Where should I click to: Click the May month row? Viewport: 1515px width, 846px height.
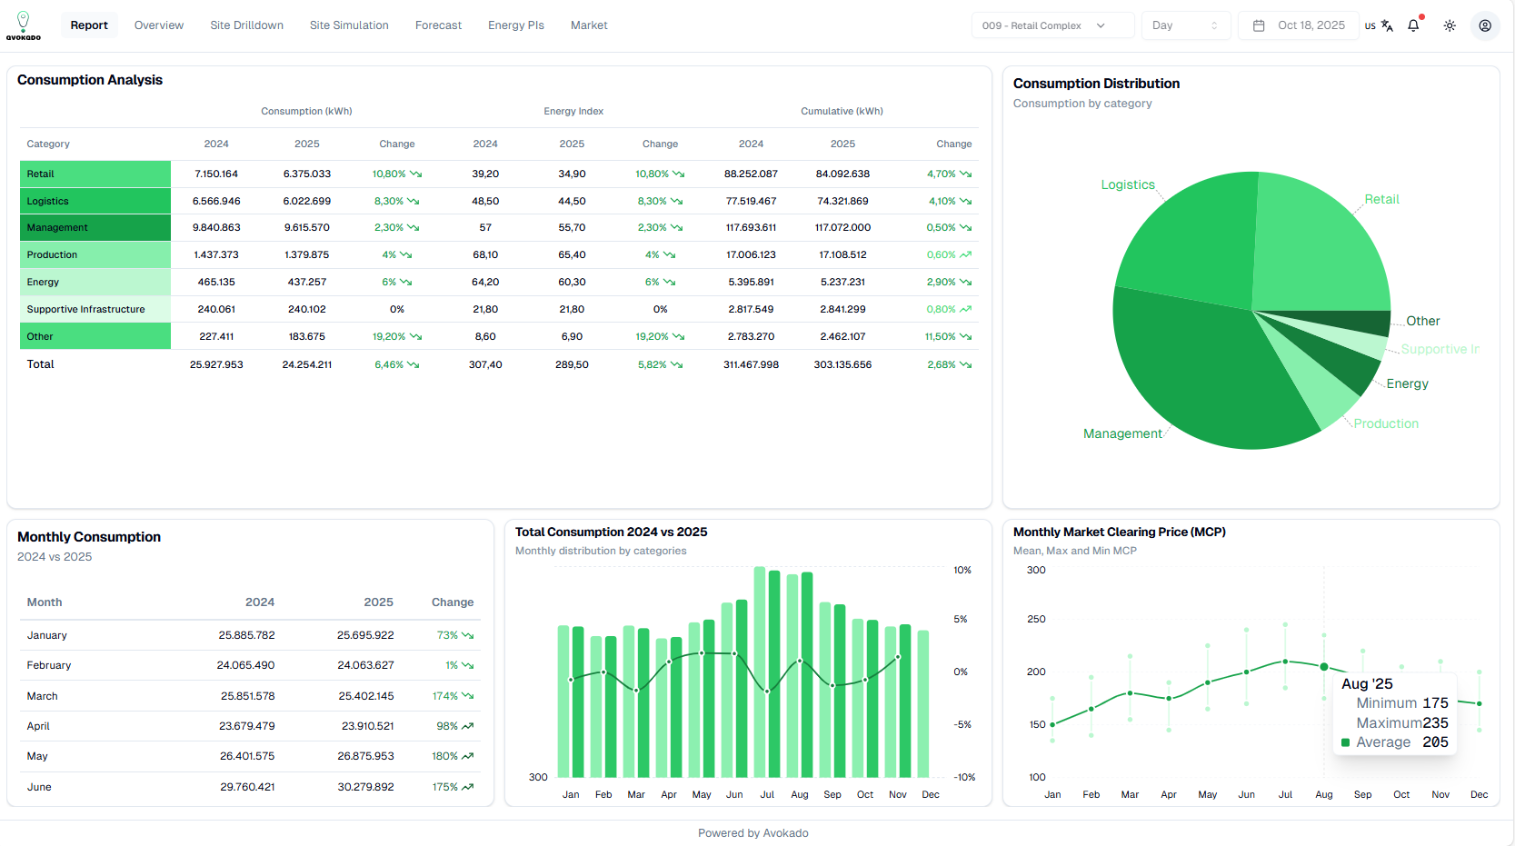(250, 756)
